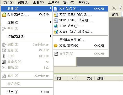Open the 窗口(W) menu
Image resolution: width=123 pixels, height=95 pixels.
pos(69,2)
